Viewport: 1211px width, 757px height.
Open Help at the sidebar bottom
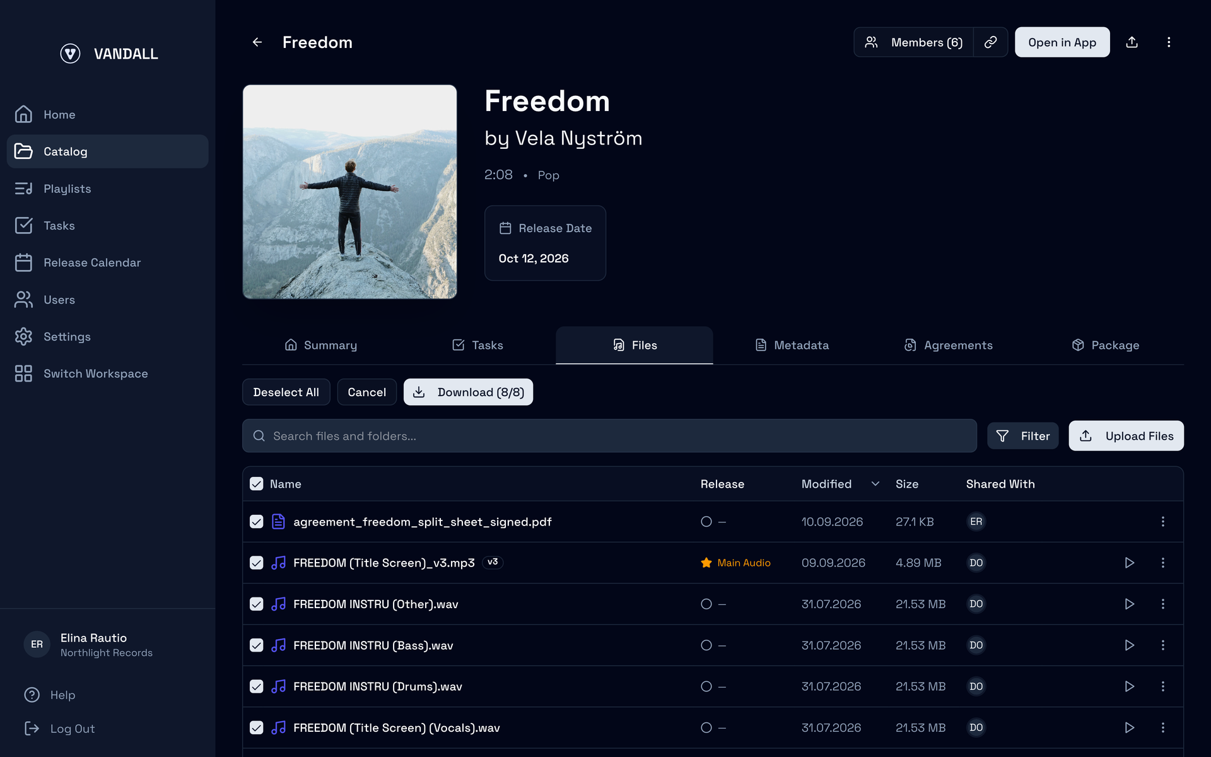50,695
